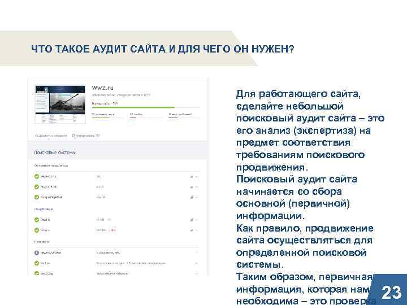
Task: Open the chart icon in Google PageRank row
Action: [191, 197]
